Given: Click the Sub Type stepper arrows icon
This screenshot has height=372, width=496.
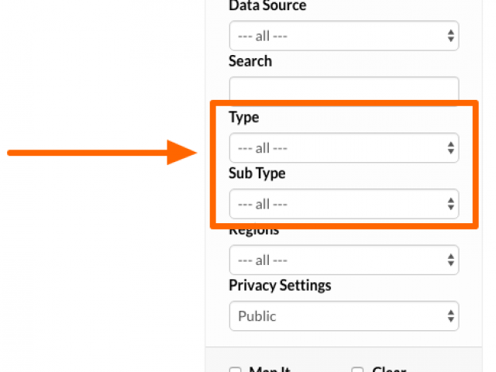Looking at the screenshot, I should click(451, 204).
